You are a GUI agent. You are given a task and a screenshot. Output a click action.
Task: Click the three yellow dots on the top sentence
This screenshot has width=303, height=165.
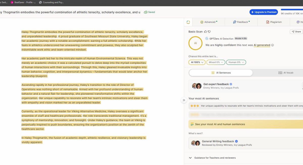pyautogui.click(x=195, y=106)
